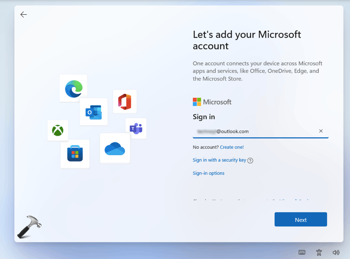Click the volume speaker icon

336,252
